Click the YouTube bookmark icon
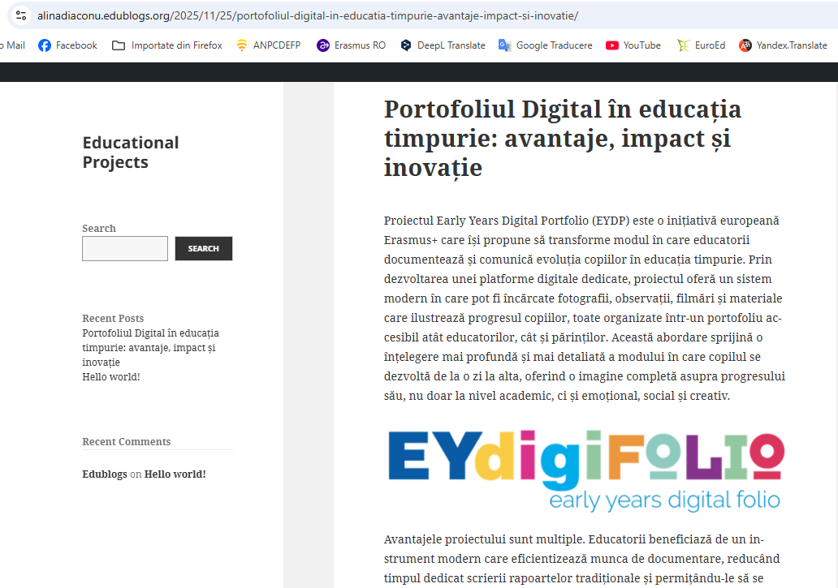The height and width of the screenshot is (588, 838). (x=612, y=45)
